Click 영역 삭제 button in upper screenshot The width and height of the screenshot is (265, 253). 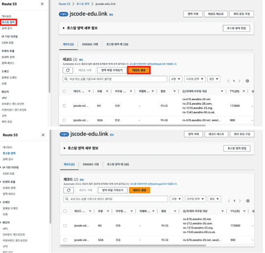pyautogui.click(x=193, y=14)
